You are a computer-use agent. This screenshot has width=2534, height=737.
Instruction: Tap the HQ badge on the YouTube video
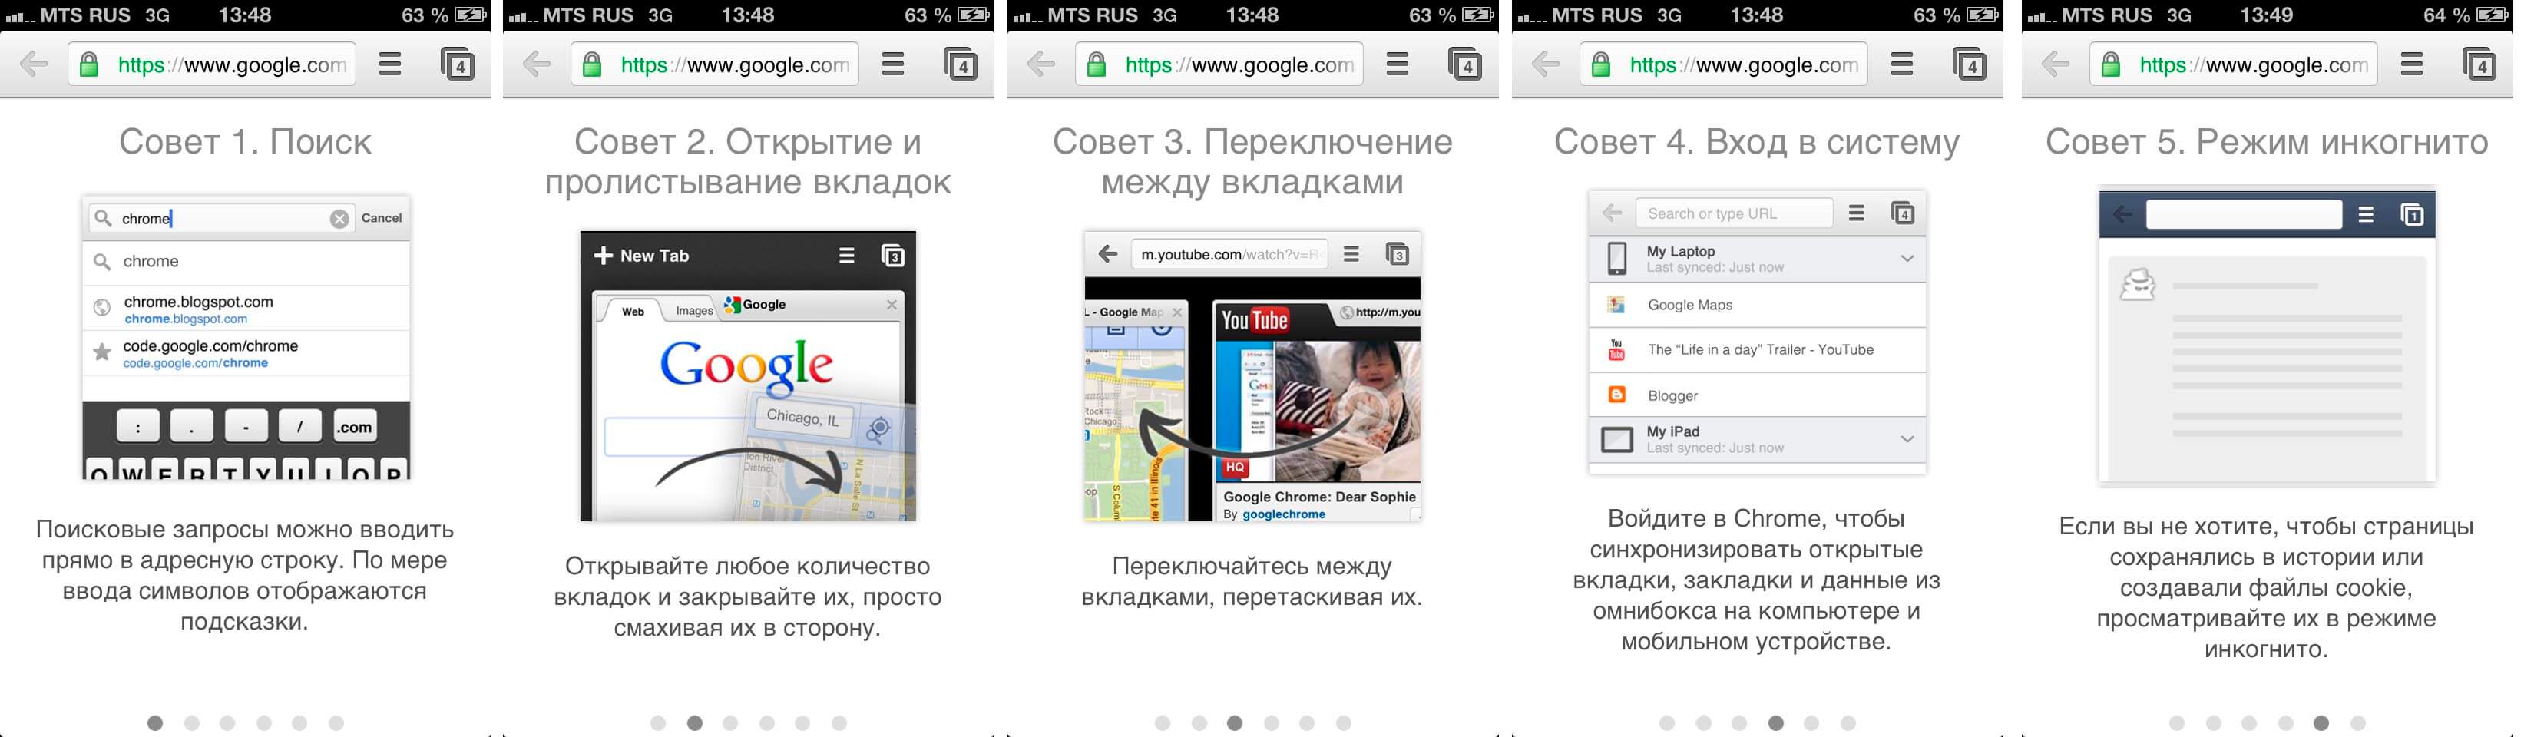pyautogui.click(x=1235, y=468)
